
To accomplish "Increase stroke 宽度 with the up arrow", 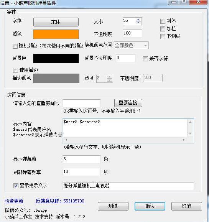I will tap(110, 77).
